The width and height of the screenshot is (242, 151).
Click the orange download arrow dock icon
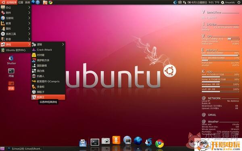coord(116,140)
